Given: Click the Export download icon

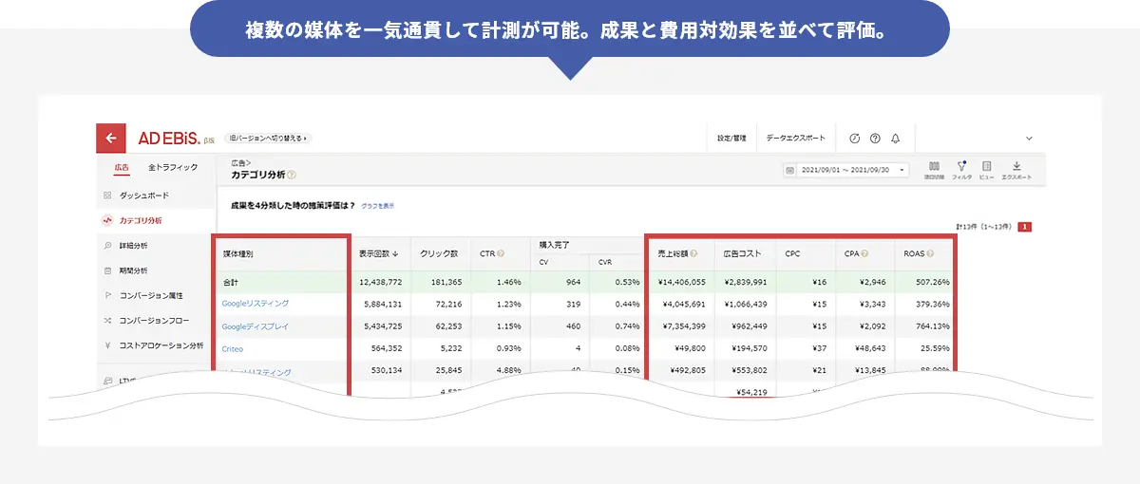Looking at the screenshot, I should (x=1016, y=169).
